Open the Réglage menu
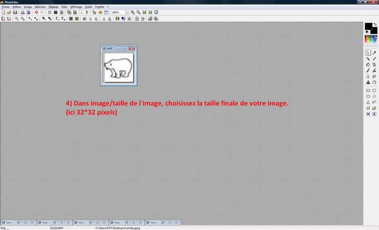This screenshot has width=379, height=230. tap(54, 7)
